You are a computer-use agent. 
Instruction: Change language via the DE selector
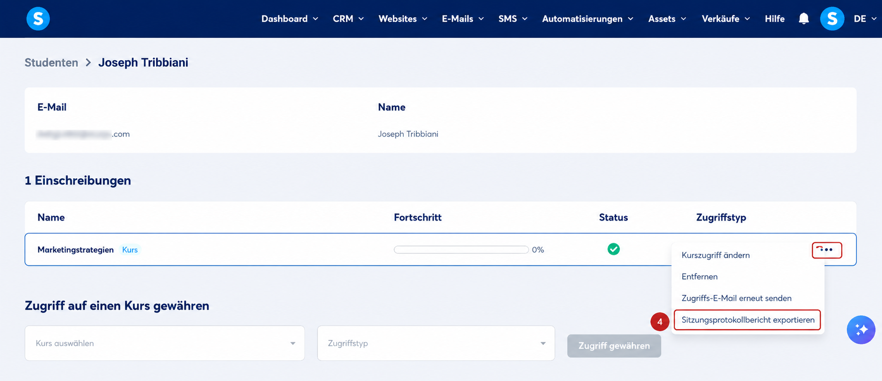865,19
